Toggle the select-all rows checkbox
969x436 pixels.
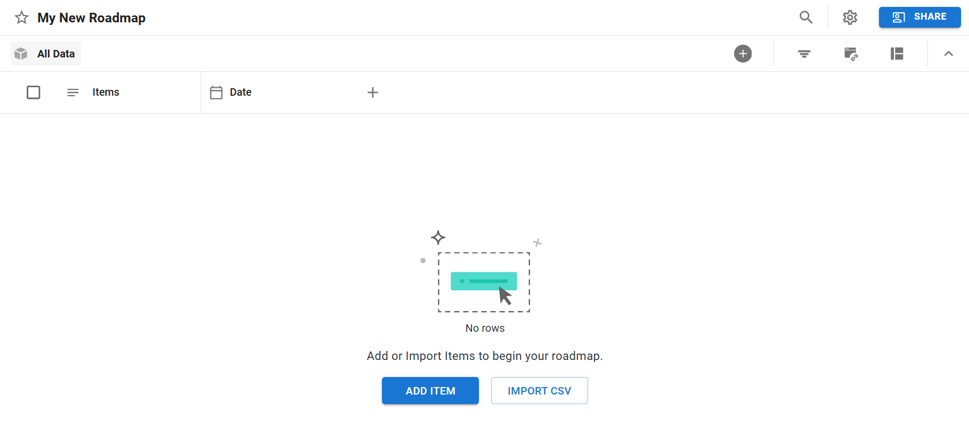pyautogui.click(x=34, y=93)
